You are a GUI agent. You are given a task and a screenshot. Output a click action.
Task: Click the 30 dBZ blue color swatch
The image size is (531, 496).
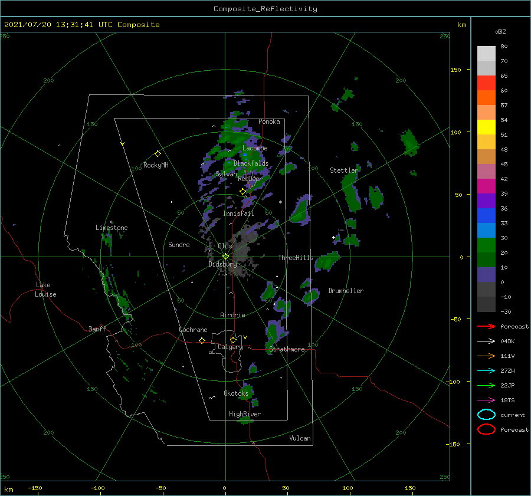tap(486, 231)
